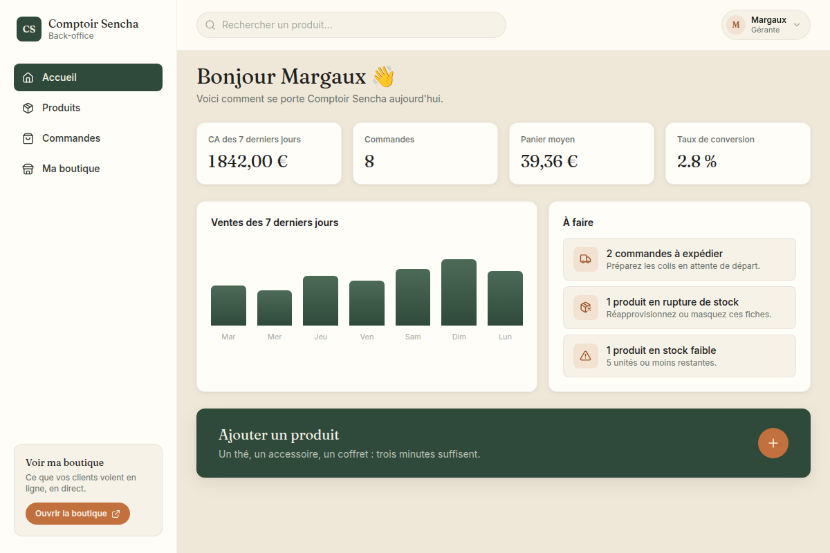Click the Lun sales bar in chart
830x553 pixels.
pos(505,299)
